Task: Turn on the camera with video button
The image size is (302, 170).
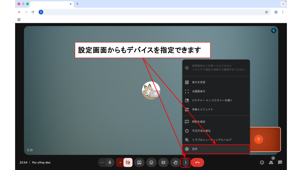Action: click(x=128, y=162)
